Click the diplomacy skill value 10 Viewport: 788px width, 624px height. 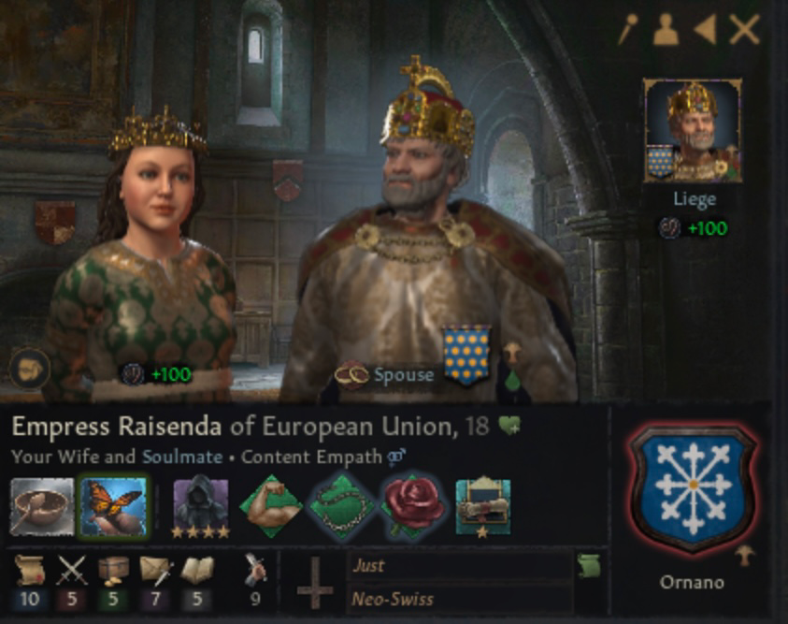[30, 599]
